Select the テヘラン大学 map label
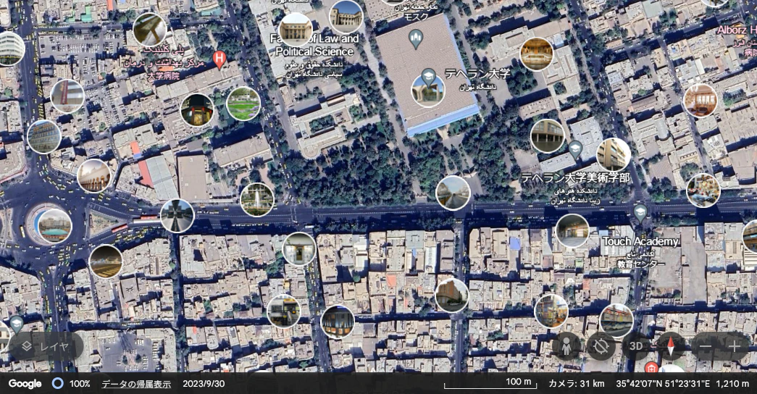 [x=477, y=74]
